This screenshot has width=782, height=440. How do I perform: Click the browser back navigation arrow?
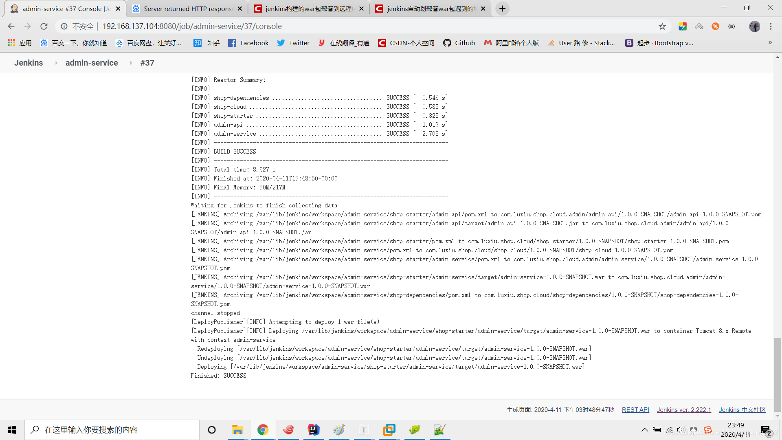click(11, 26)
